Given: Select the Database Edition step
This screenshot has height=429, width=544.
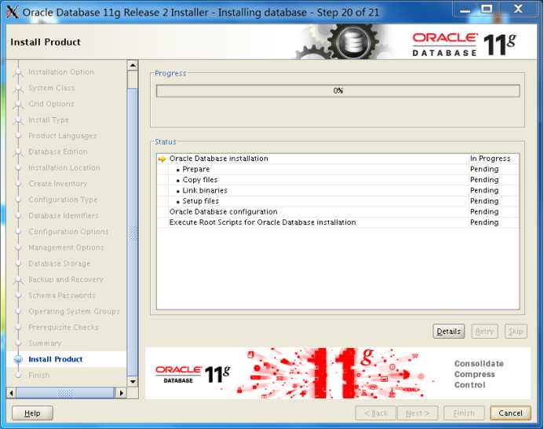Looking at the screenshot, I should tap(57, 152).
